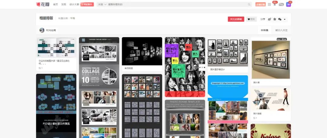Switch to the 被22人关注 tab
This screenshot has width=327, height=138.
click(281, 30)
